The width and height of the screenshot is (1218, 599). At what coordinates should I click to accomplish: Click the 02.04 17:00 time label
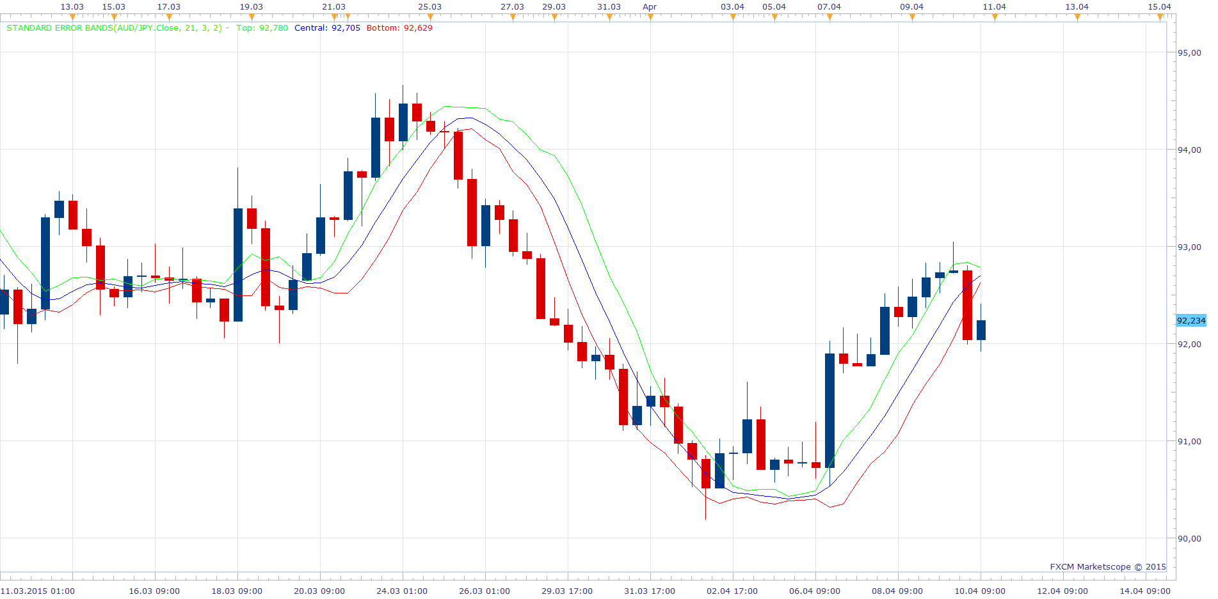pyautogui.click(x=732, y=591)
